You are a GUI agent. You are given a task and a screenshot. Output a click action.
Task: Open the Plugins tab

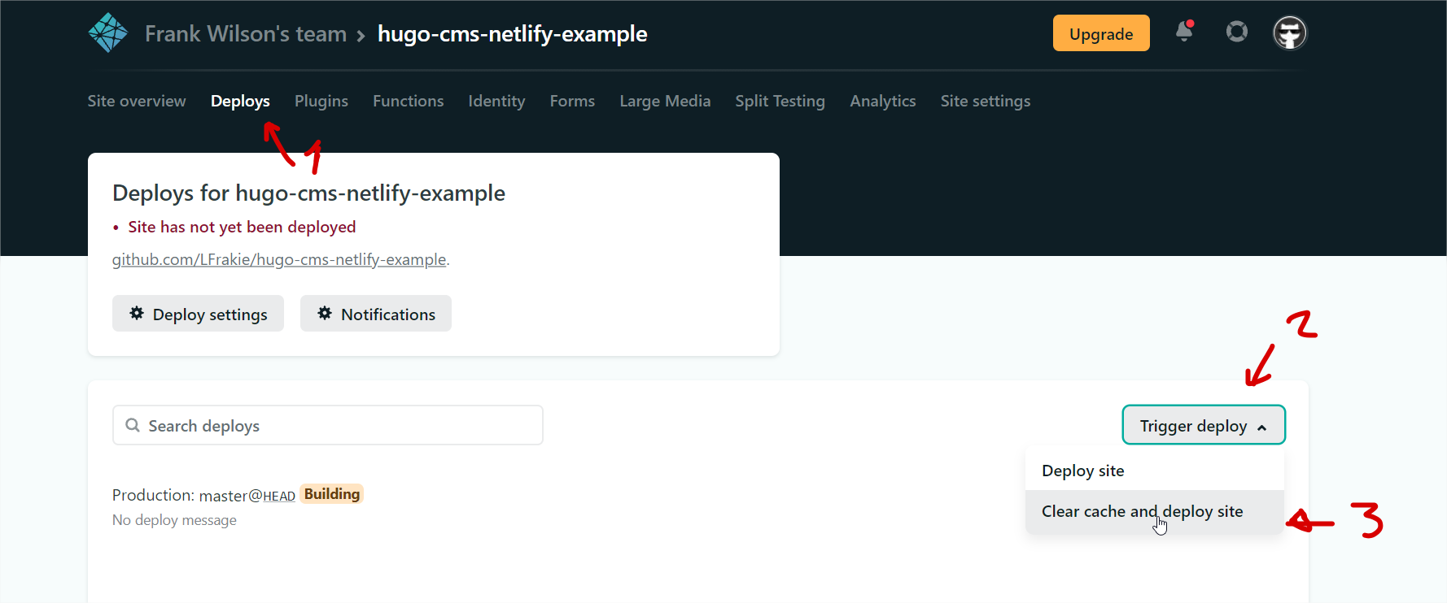(x=321, y=101)
